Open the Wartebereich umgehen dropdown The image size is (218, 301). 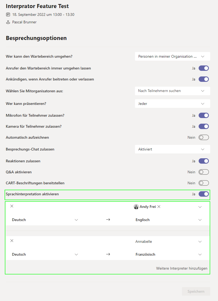pos(172,56)
